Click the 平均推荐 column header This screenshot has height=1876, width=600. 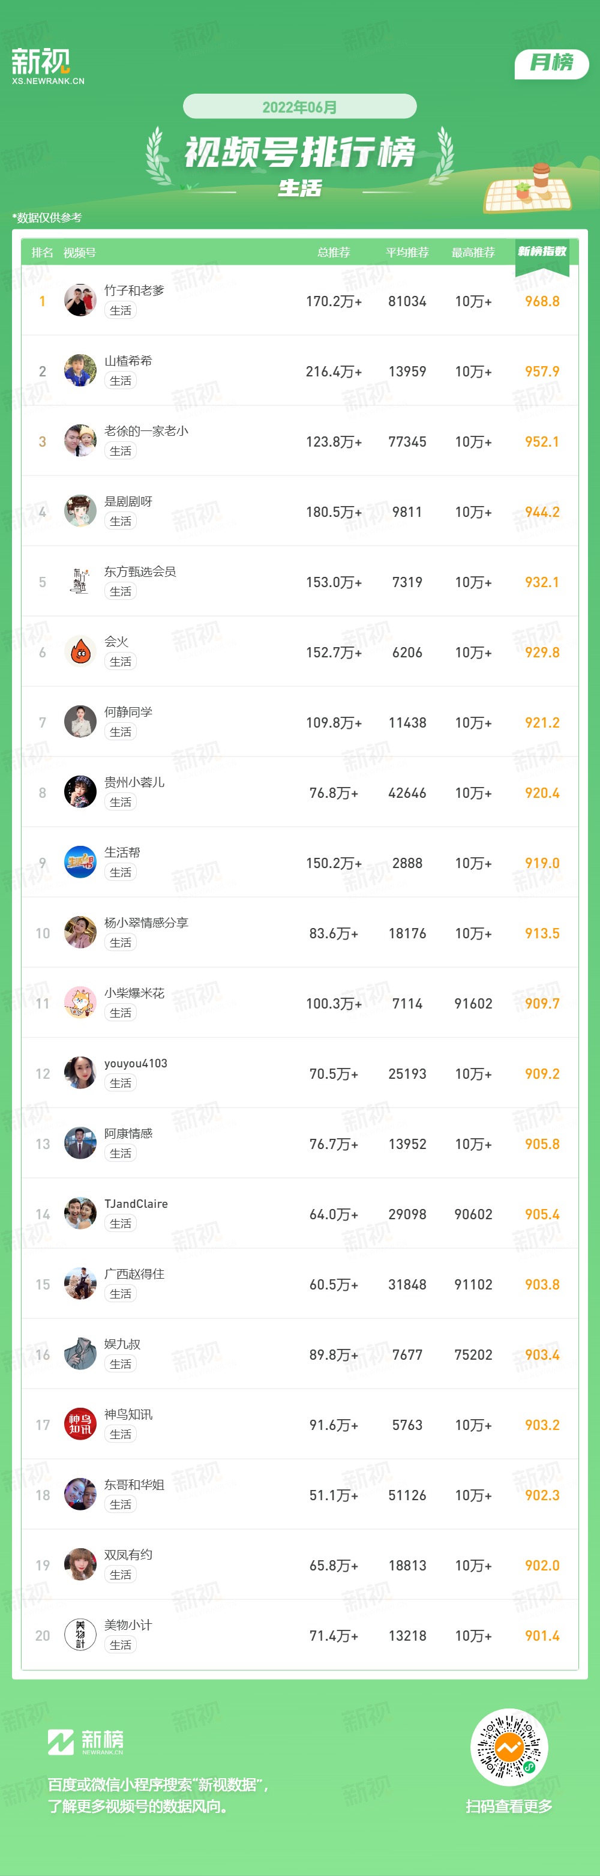click(x=407, y=253)
